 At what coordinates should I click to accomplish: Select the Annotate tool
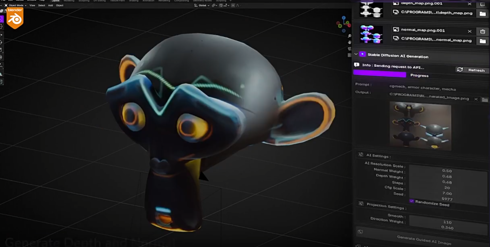[x=1, y=67]
